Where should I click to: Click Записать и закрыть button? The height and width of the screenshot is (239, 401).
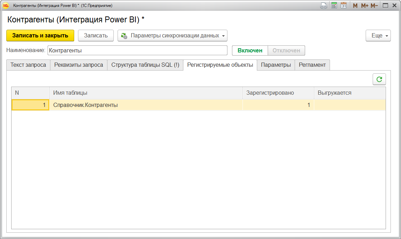(40, 36)
